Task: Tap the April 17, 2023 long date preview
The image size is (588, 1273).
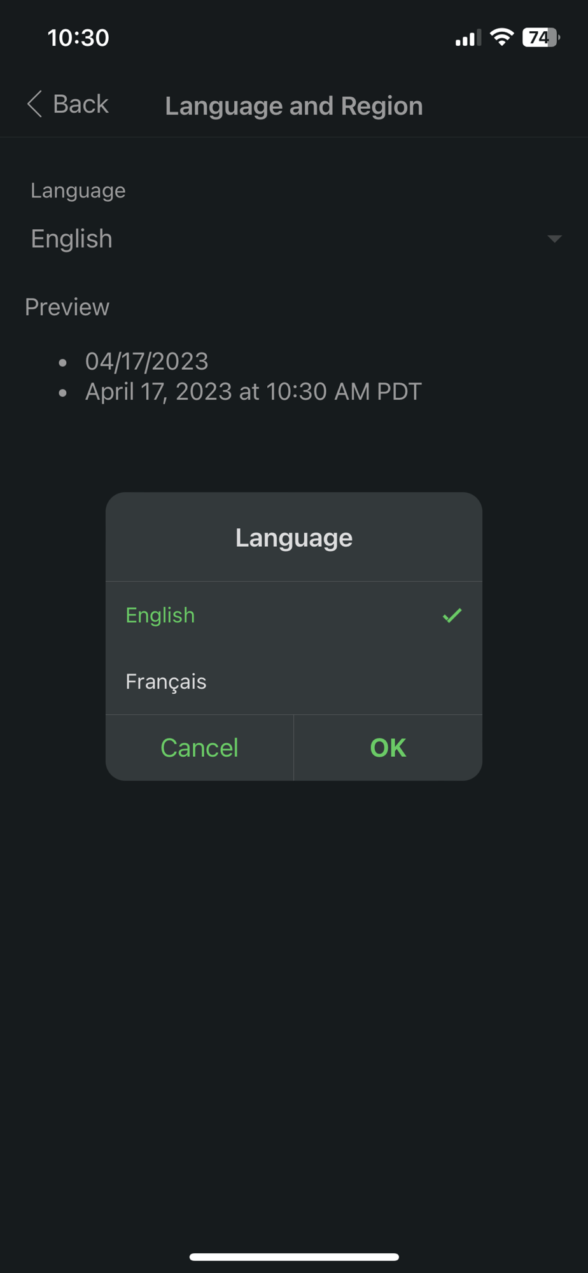Action: 253,392
